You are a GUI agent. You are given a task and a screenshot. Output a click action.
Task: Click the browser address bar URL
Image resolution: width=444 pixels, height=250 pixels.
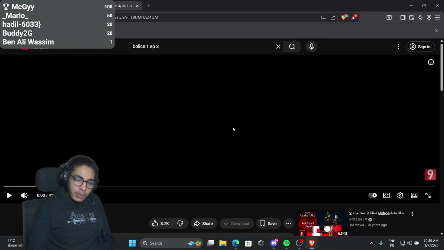[136, 17]
